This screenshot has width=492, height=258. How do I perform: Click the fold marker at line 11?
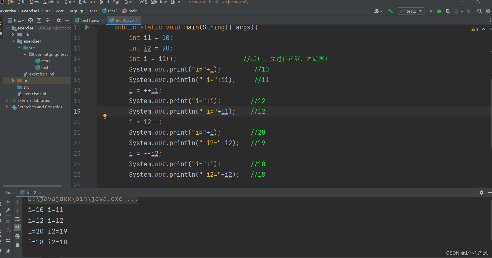pos(97,27)
